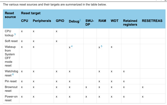Select the Soft reset row label
Viewport: 167px width, 105px height.
point(11,41)
